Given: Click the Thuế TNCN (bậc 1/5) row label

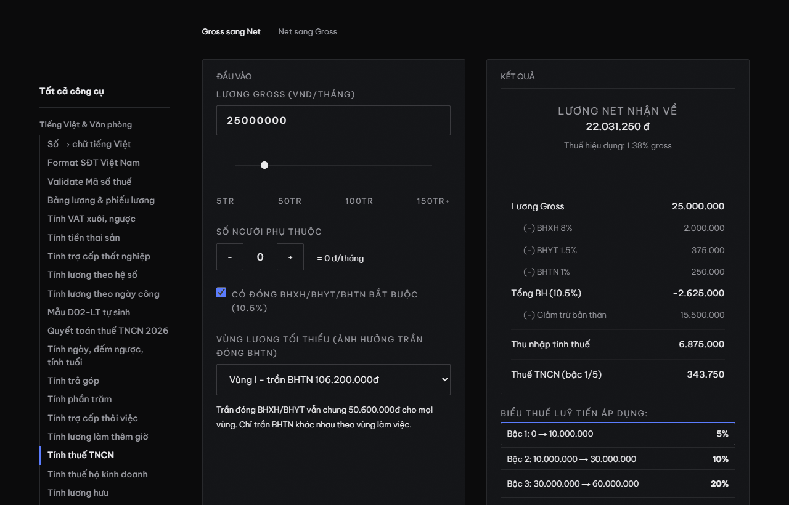Looking at the screenshot, I should (556, 374).
